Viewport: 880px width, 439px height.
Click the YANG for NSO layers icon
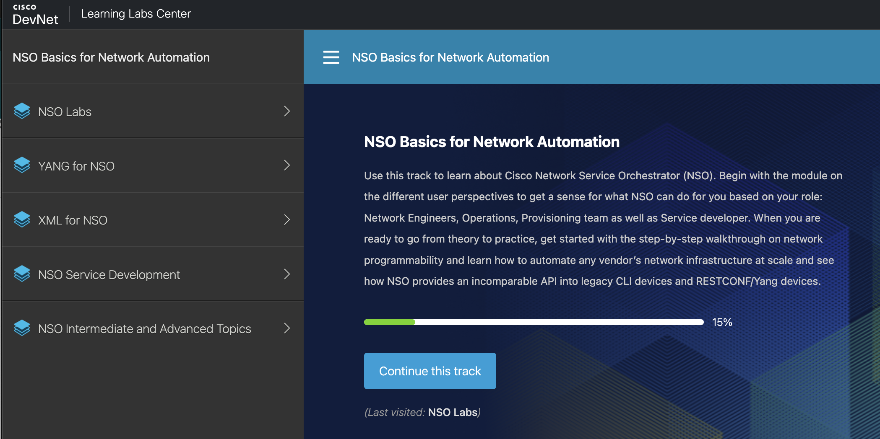[22, 165]
